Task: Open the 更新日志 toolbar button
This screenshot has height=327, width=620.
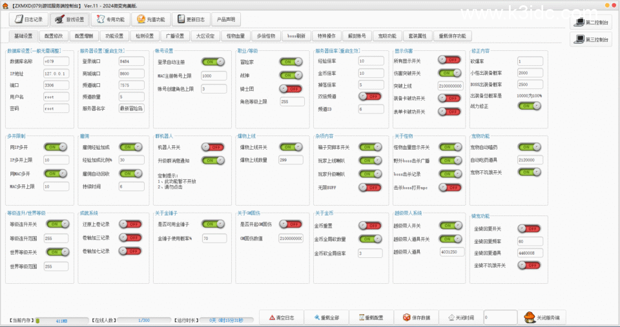Action: pyautogui.click(x=191, y=19)
